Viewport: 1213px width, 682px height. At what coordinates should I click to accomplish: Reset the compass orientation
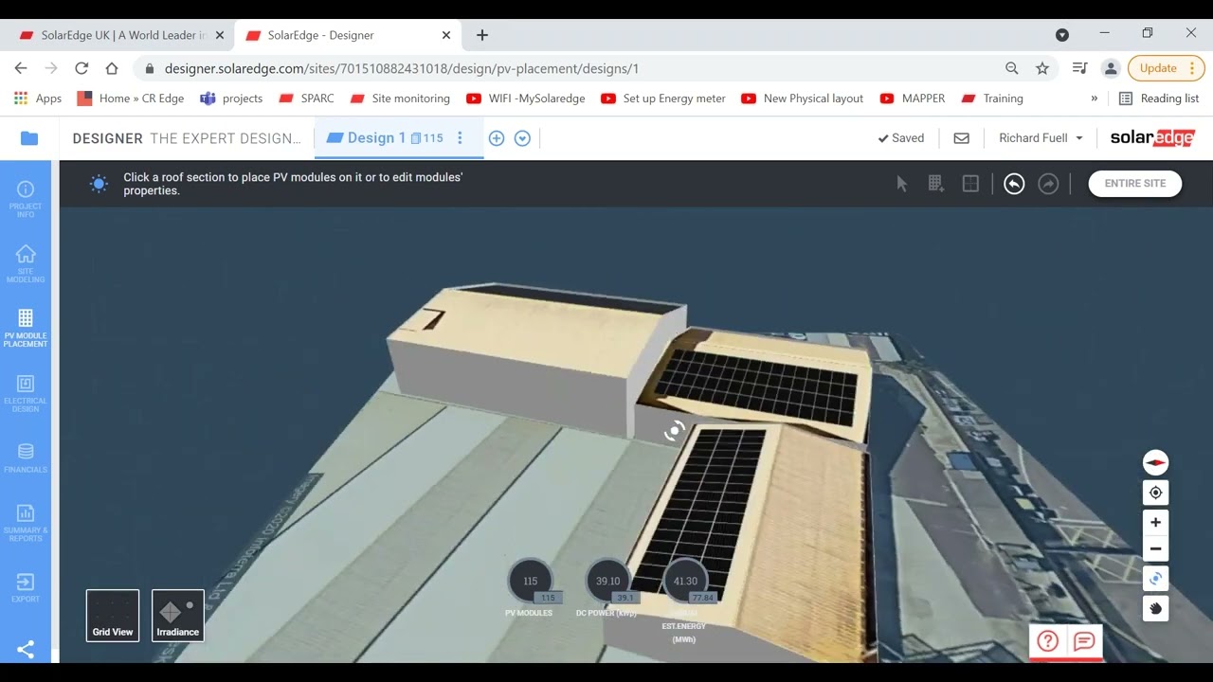(x=1155, y=462)
